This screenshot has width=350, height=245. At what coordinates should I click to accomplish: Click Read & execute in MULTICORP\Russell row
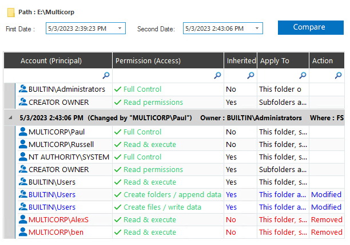coord(150,145)
